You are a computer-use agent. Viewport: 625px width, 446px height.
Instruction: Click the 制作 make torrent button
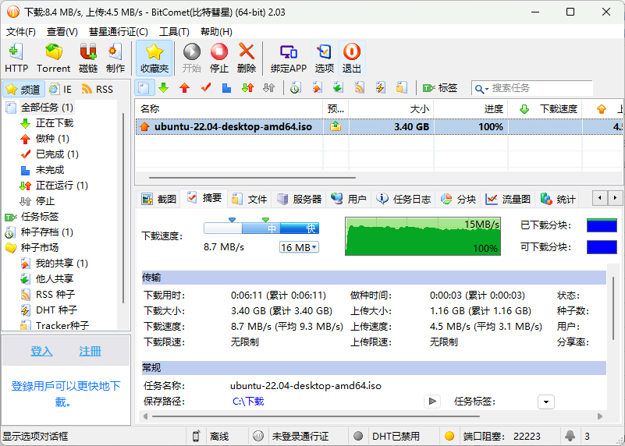pyautogui.click(x=115, y=58)
